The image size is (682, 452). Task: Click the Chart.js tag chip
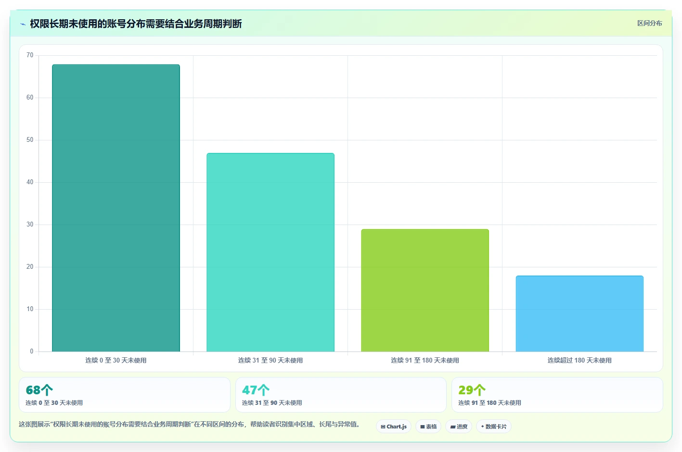pos(394,427)
